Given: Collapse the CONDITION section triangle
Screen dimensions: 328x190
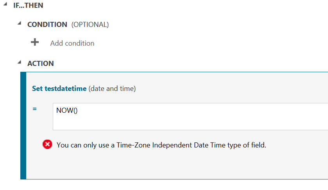Looking at the screenshot, I should point(19,23).
